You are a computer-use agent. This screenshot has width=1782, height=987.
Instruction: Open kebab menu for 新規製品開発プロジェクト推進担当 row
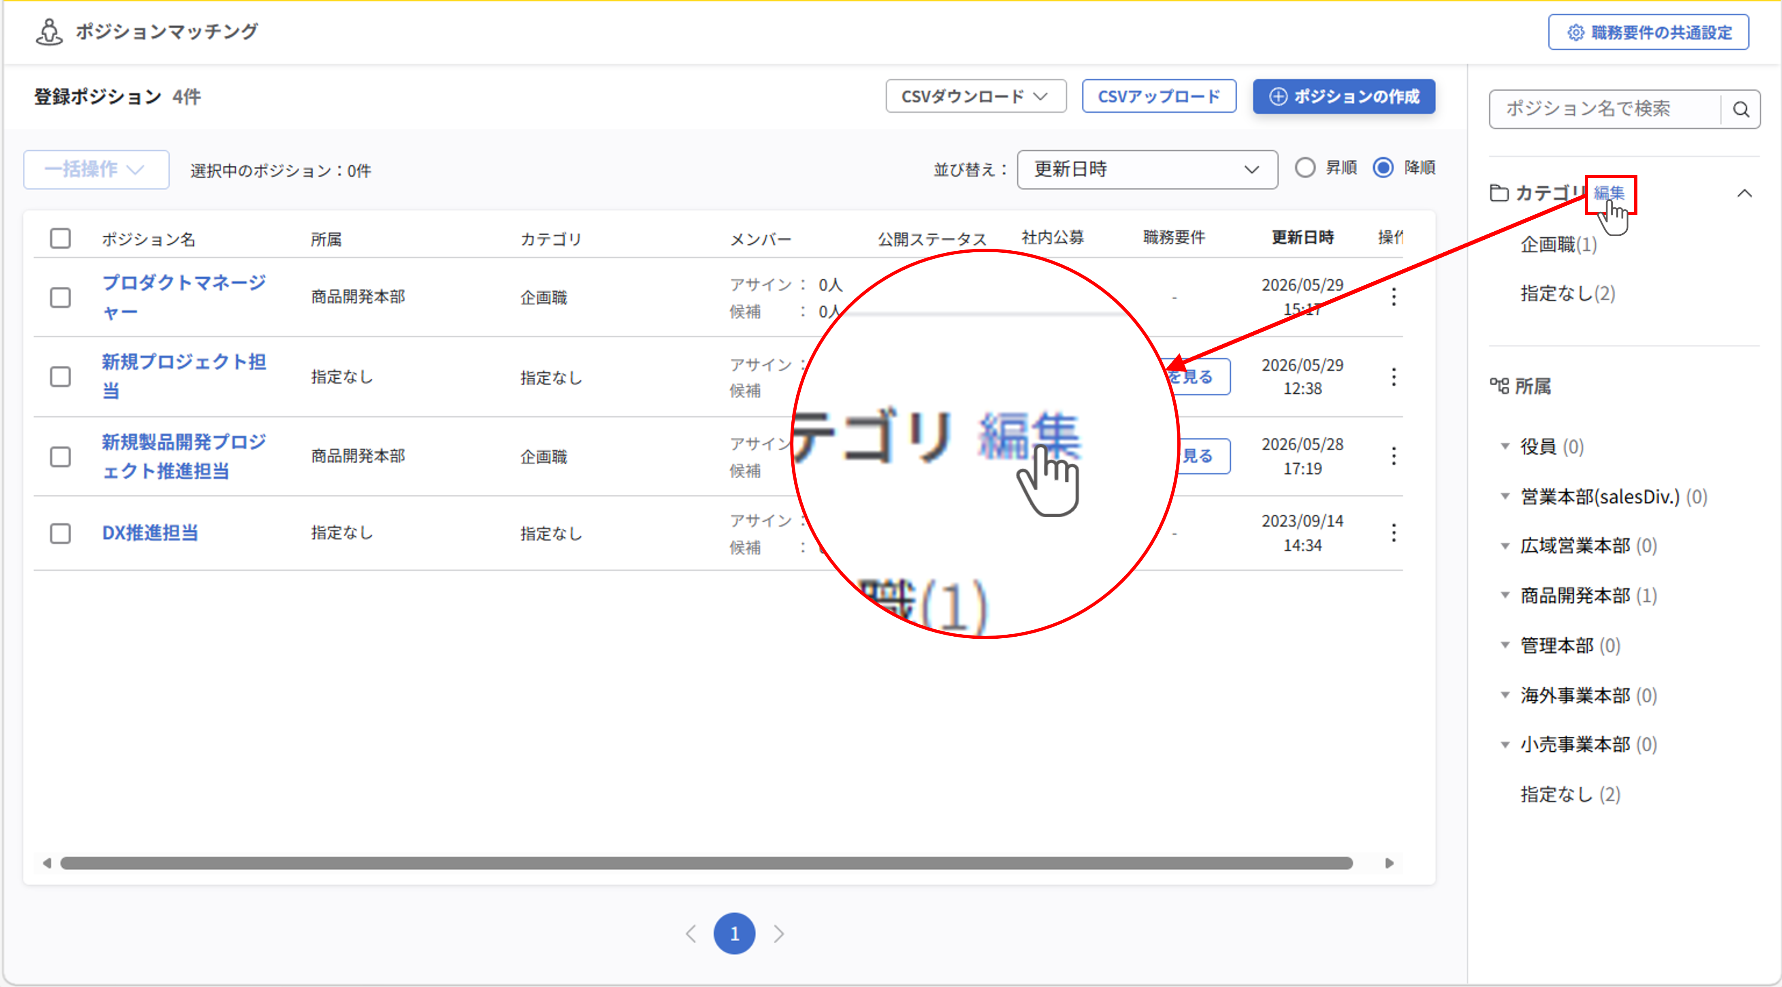[1394, 456]
